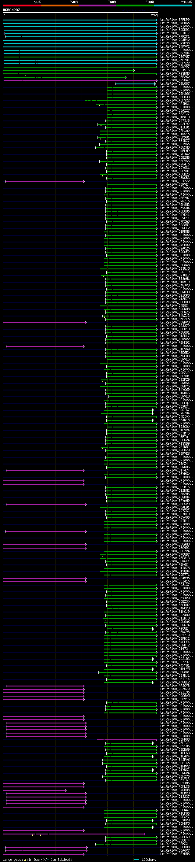Viewport: 195px width, 862px height.
Task: Select the UniRef100_A9NVP7 label
Action: (175, 67)
